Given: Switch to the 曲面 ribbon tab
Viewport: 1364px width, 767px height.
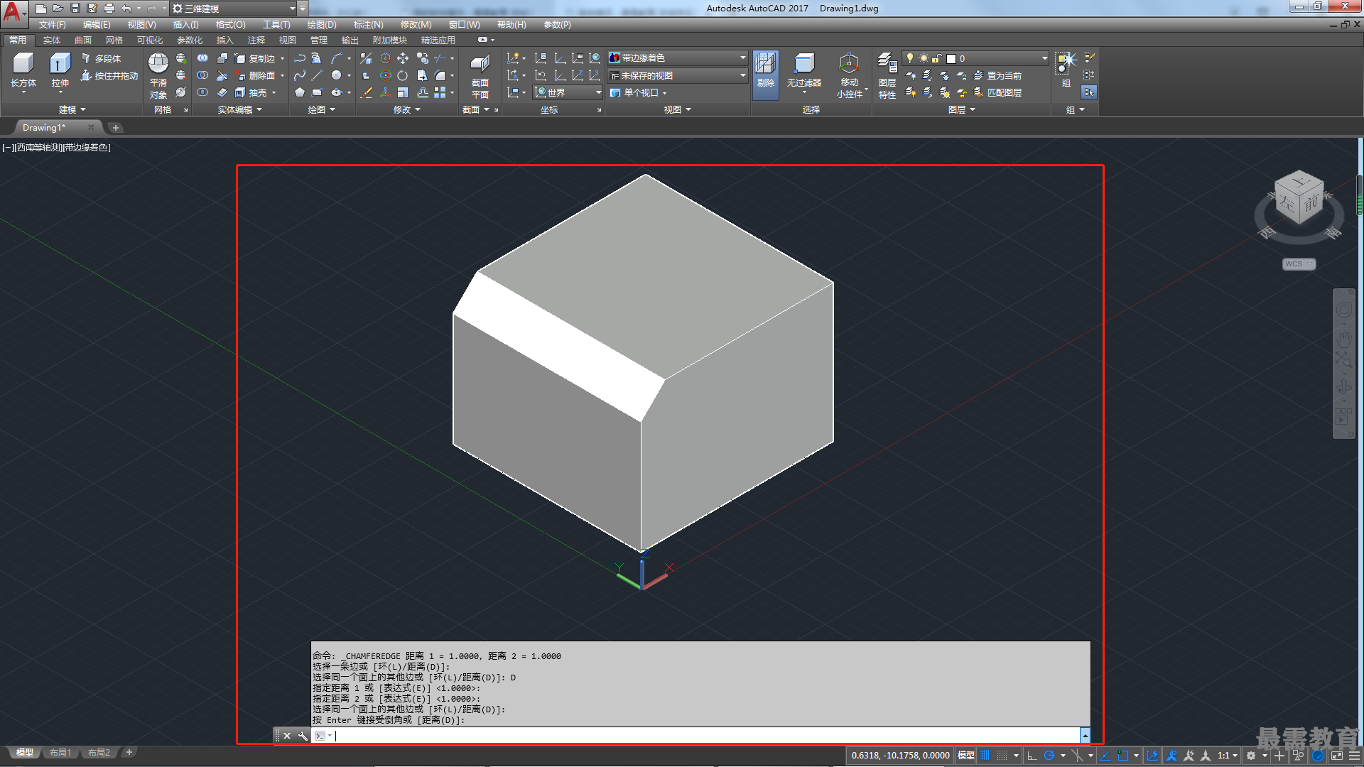Looking at the screenshot, I should click(x=83, y=40).
